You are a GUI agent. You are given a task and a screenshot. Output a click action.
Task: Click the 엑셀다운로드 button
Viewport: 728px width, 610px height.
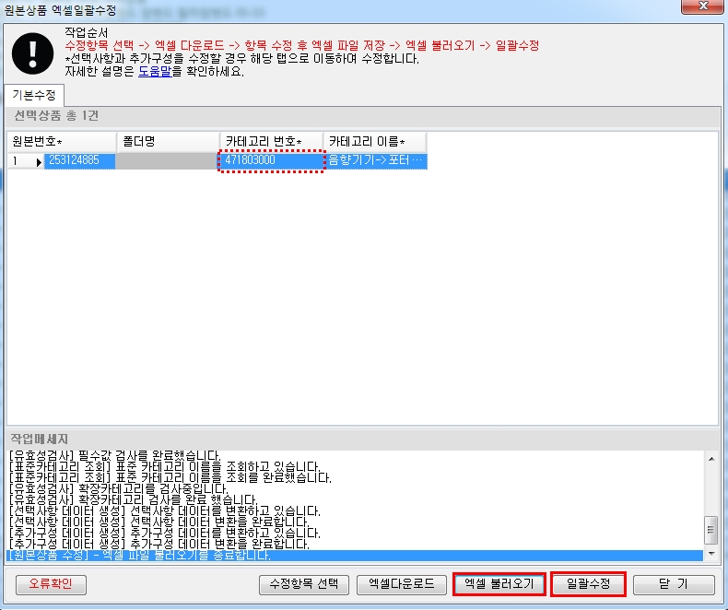point(402,584)
